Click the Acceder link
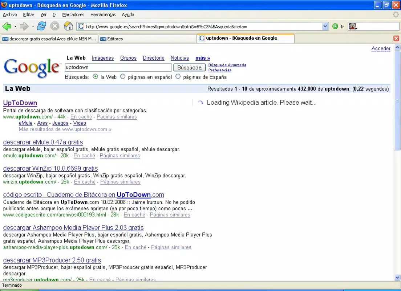Screen dimensions: 401x291 click(381, 48)
